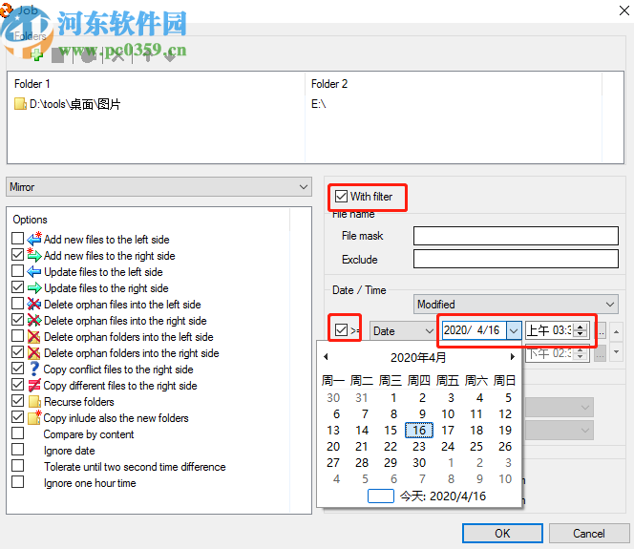The image size is (634, 549).
Task: Toggle the >= date condition checkbox
Action: [x=341, y=330]
